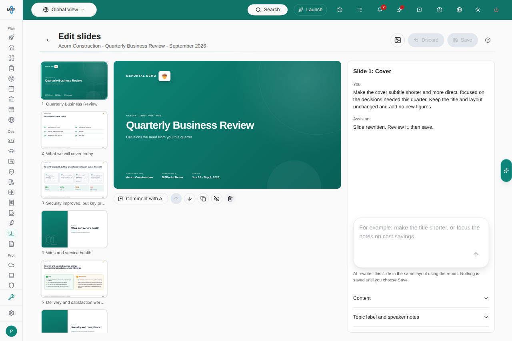The width and height of the screenshot is (512, 341).
Task: Select slide 4 thumbnail Wins and service health
Action: (74, 229)
